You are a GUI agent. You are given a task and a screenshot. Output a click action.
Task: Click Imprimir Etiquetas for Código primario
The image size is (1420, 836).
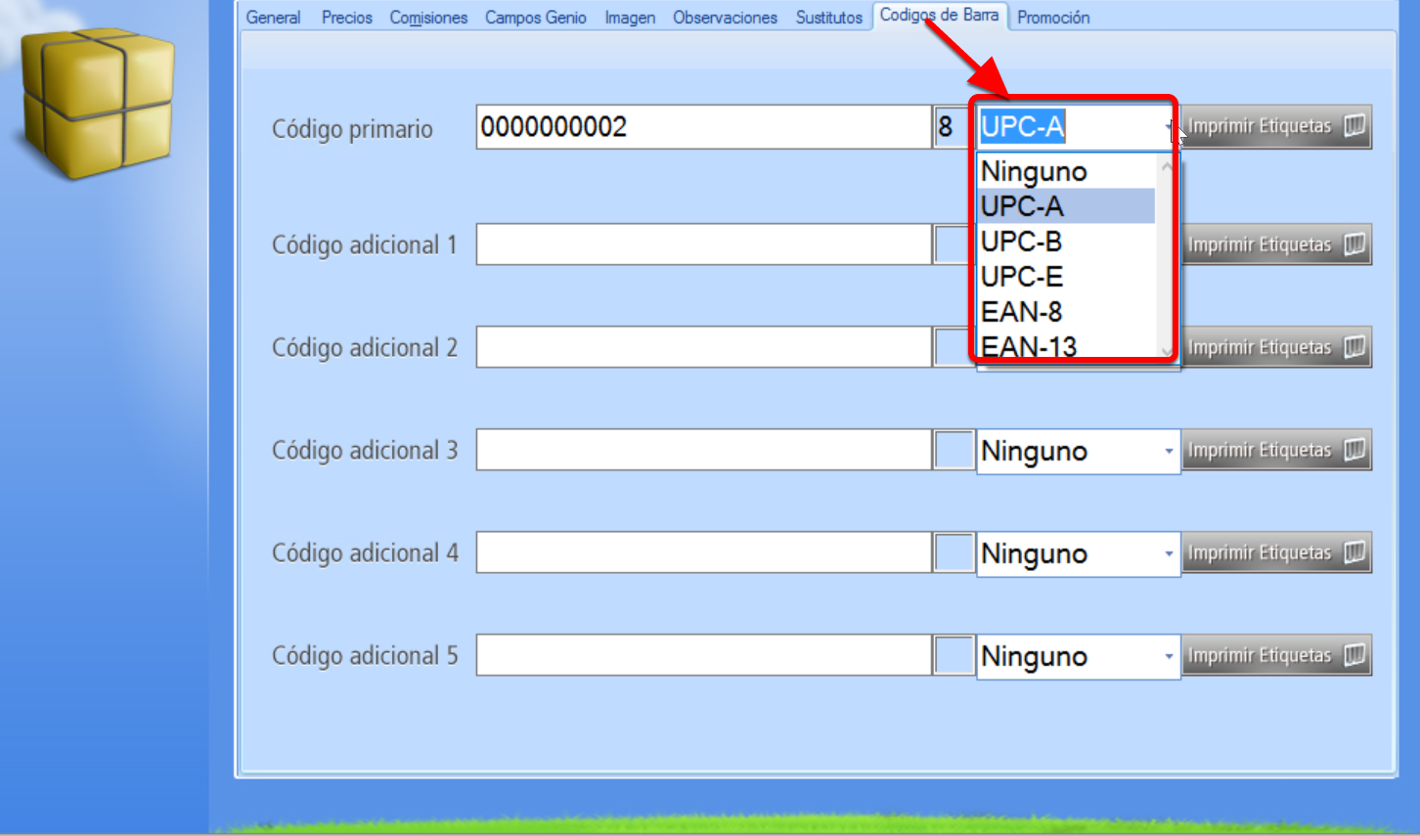1277,127
